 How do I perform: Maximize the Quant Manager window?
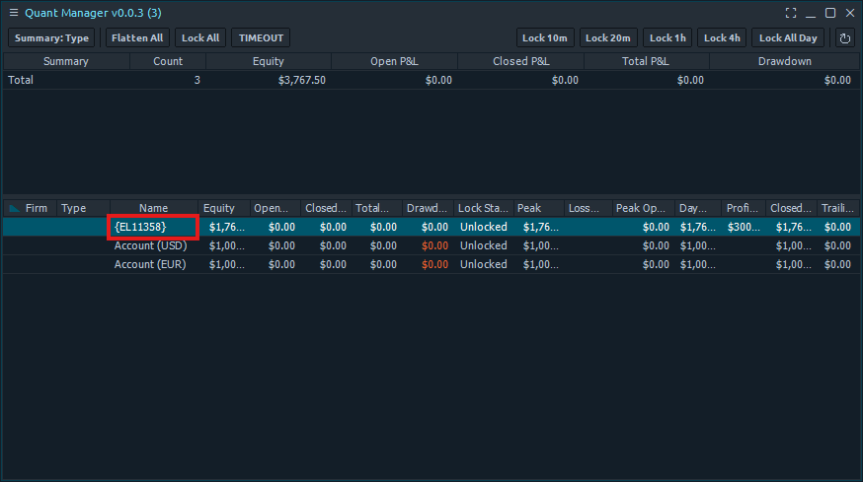830,13
